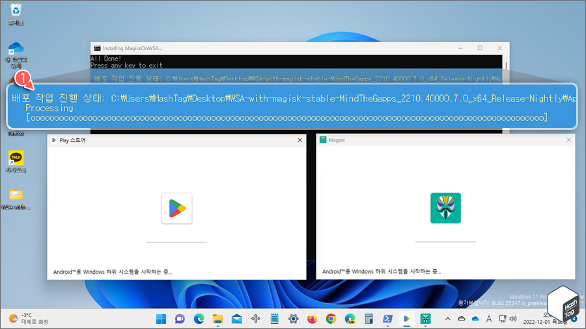Open network status tray icon
The height and width of the screenshot is (329, 586).
tap(503, 319)
